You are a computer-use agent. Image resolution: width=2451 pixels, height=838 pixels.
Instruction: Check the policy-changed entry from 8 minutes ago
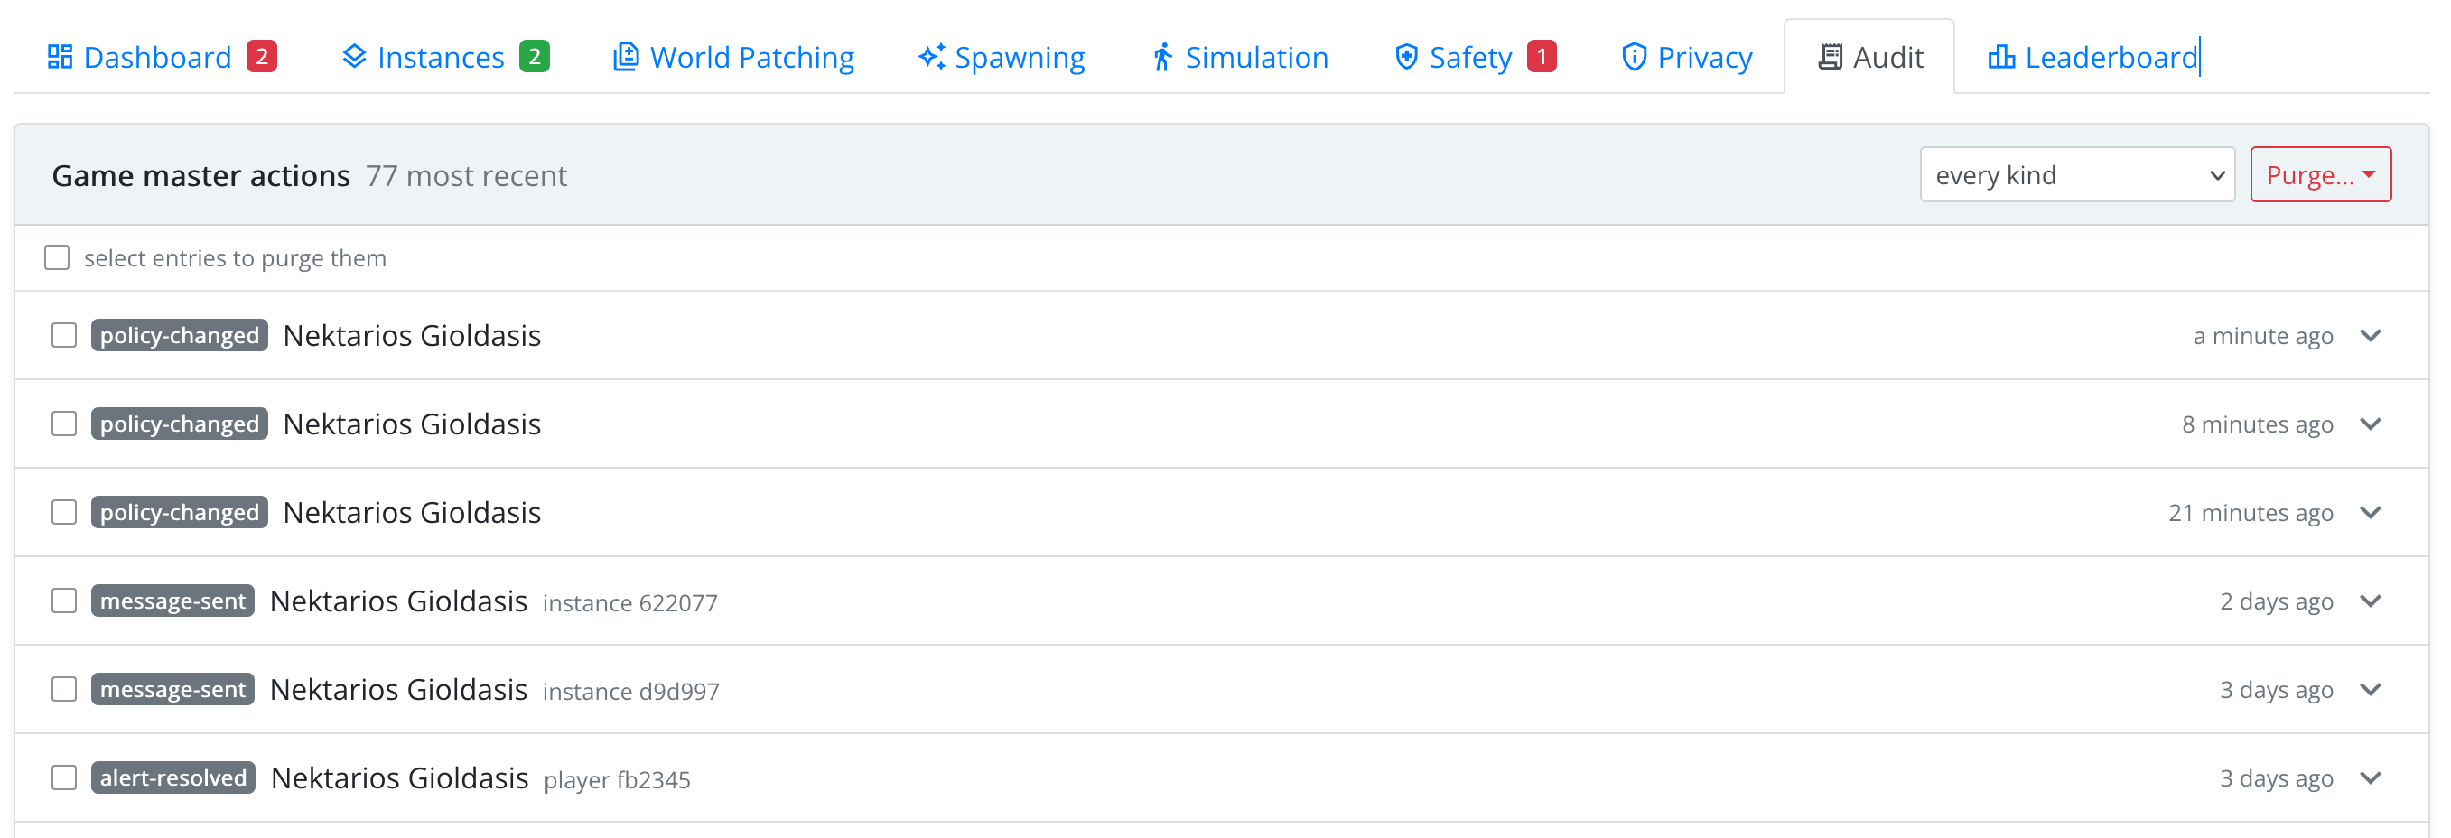(x=64, y=424)
